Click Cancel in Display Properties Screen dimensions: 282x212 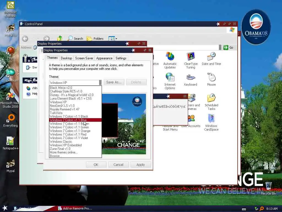pyautogui.click(x=118, y=165)
